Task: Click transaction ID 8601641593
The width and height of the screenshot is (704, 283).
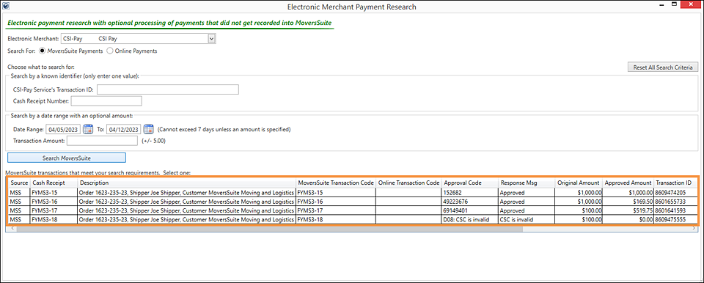Action: (x=675, y=210)
